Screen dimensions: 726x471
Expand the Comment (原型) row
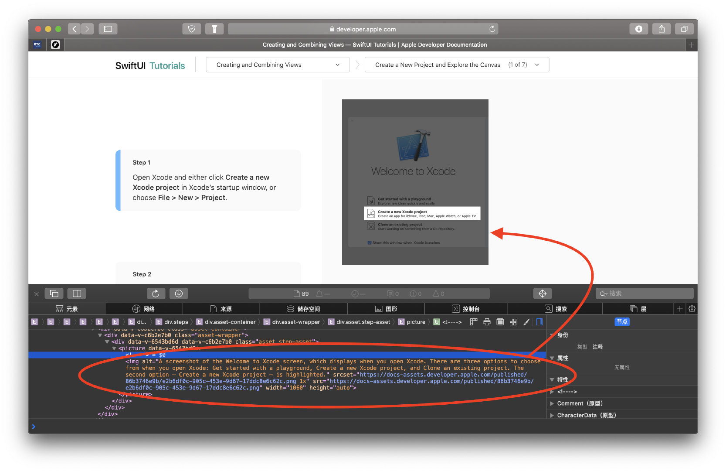552,403
